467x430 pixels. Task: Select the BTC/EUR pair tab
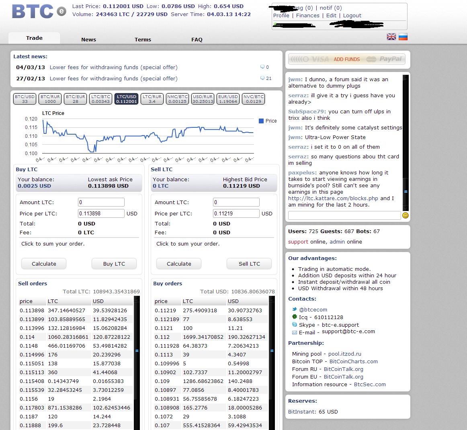click(x=75, y=99)
